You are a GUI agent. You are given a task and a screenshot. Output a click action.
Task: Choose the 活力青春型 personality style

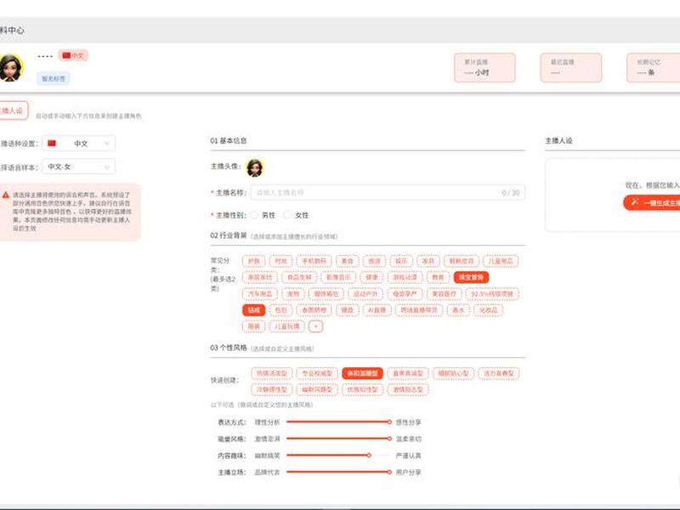tap(499, 373)
